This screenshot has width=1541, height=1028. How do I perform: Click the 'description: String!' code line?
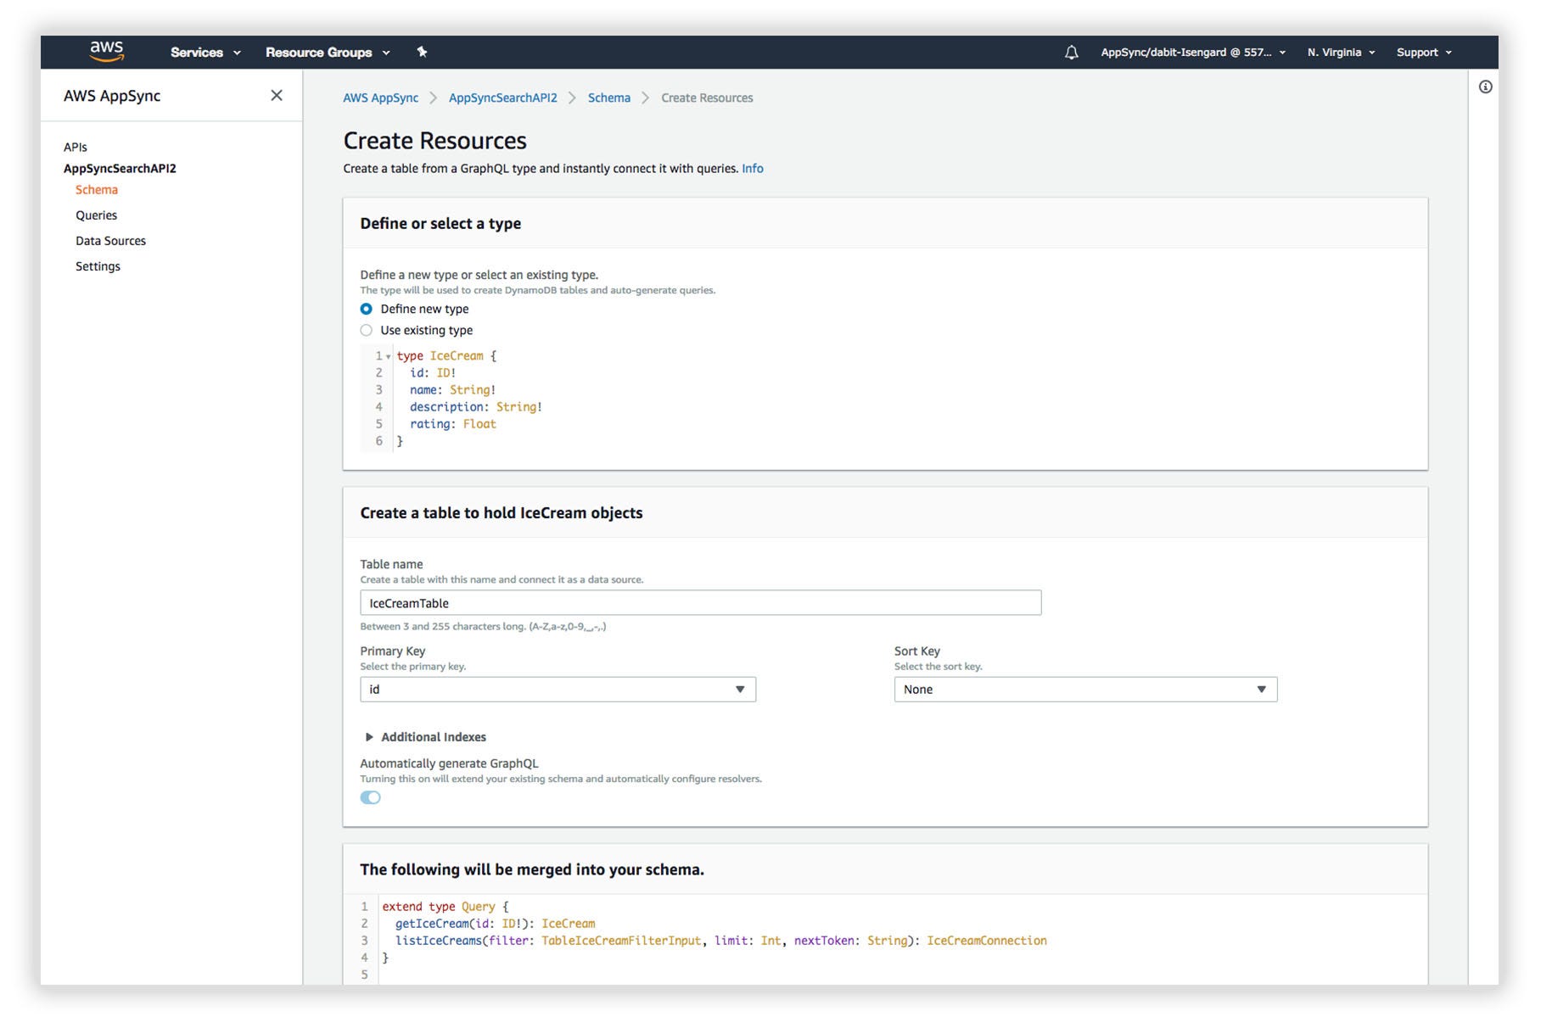pos(475,407)
